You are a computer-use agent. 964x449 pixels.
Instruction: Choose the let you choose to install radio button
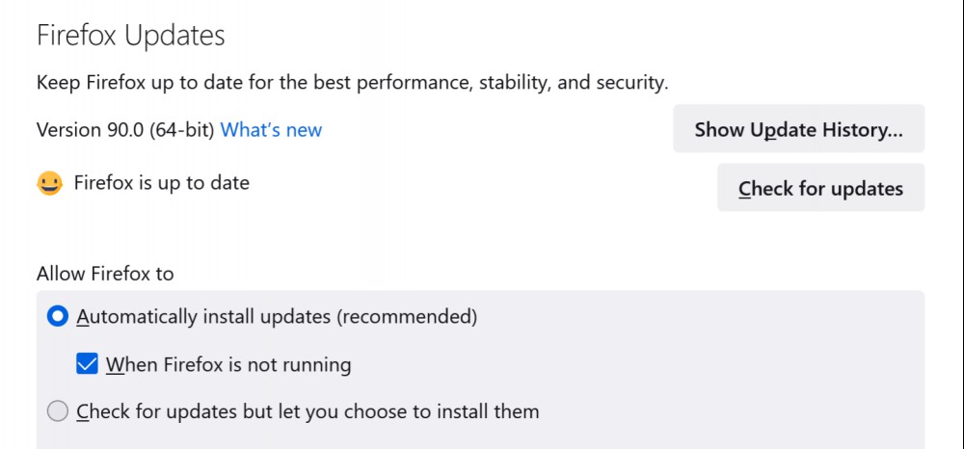[58, 411]
